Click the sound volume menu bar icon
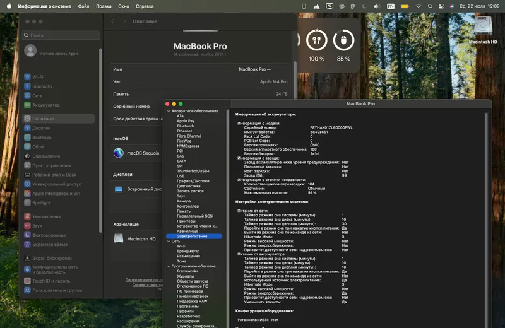The image size is (505, 328). (376, 6)
